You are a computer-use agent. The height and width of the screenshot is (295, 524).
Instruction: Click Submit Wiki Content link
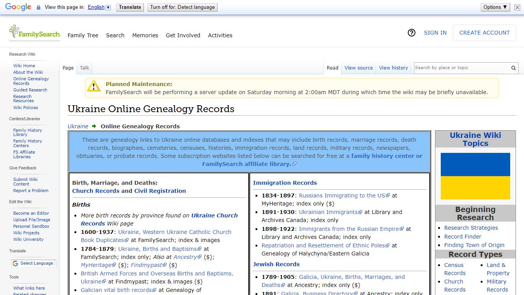(25, 182)
